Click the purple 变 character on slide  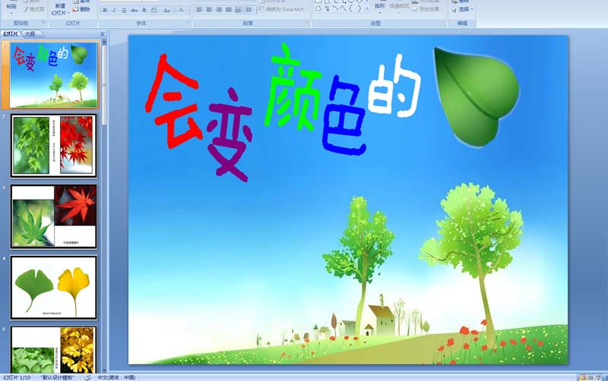click(229, 135)
